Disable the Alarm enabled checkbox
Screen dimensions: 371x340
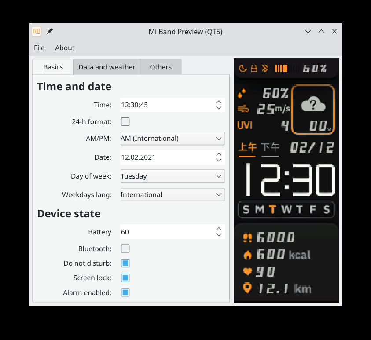(x=125, y=292)
